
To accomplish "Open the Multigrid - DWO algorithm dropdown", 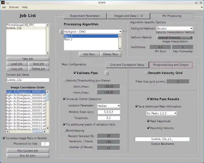I will (93, 32).
